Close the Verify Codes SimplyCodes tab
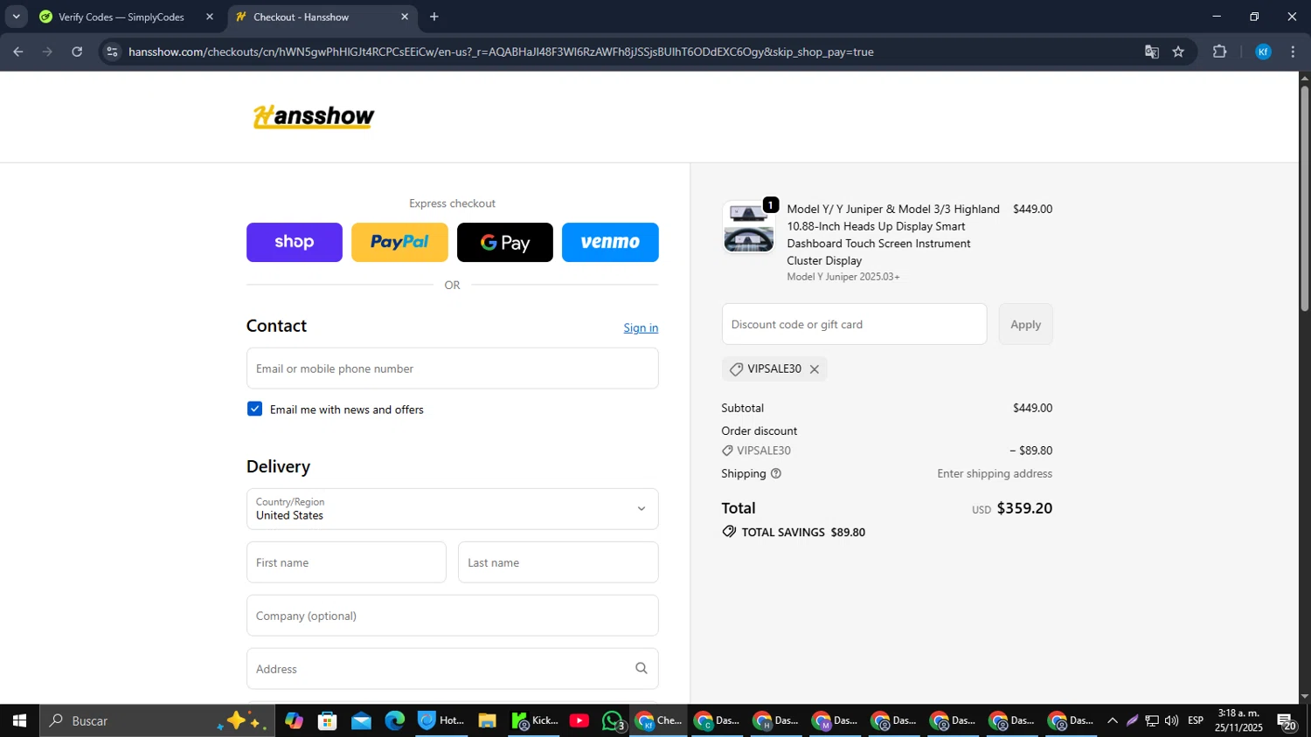 [x=209, y=17]
